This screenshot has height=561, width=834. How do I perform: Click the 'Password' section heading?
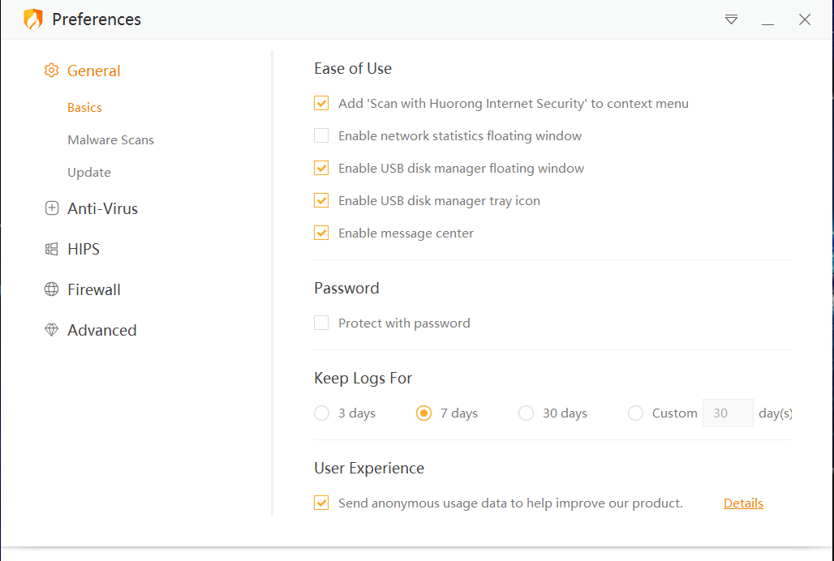346,288
